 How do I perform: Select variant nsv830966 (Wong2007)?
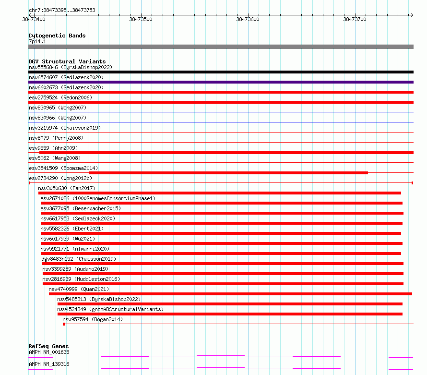[58, 118]
